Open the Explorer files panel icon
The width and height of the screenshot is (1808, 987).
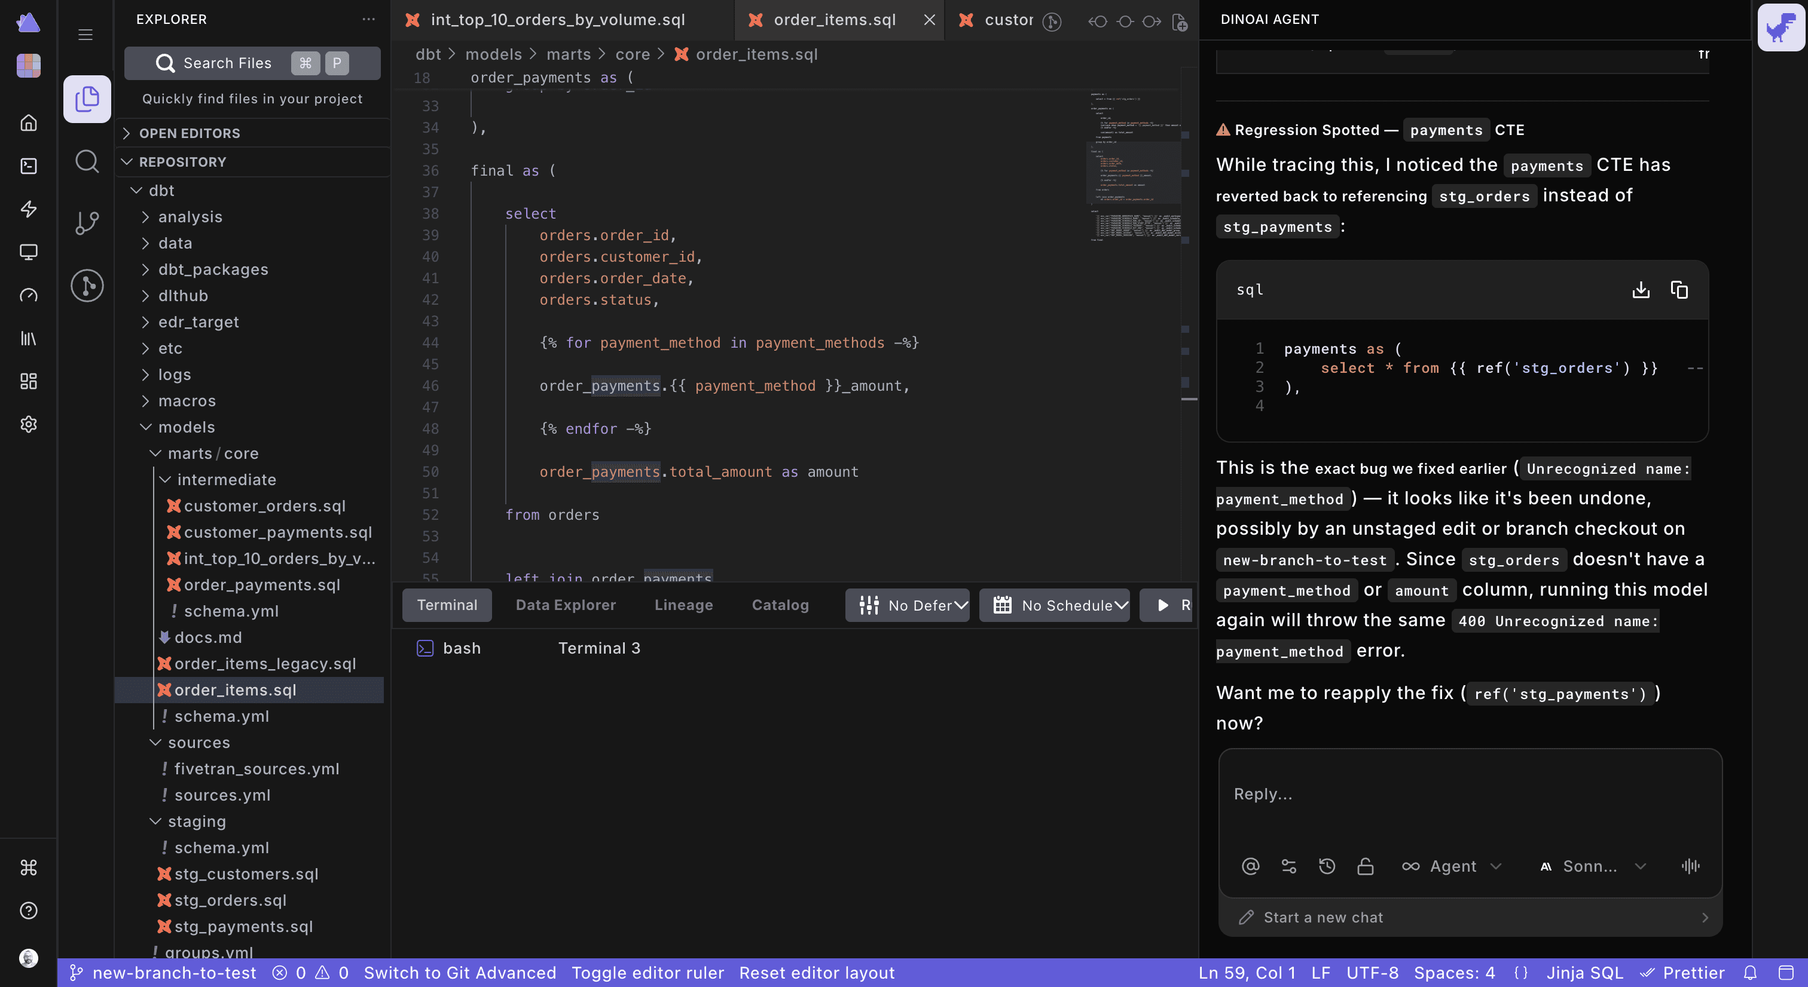pos(87,99)
